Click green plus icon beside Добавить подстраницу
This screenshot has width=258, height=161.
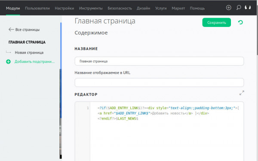coord(8,62)
